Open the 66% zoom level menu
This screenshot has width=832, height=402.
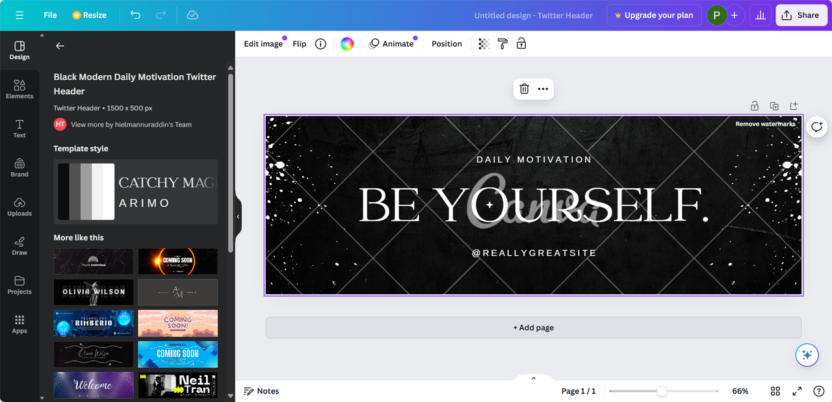tap(740, 391)
